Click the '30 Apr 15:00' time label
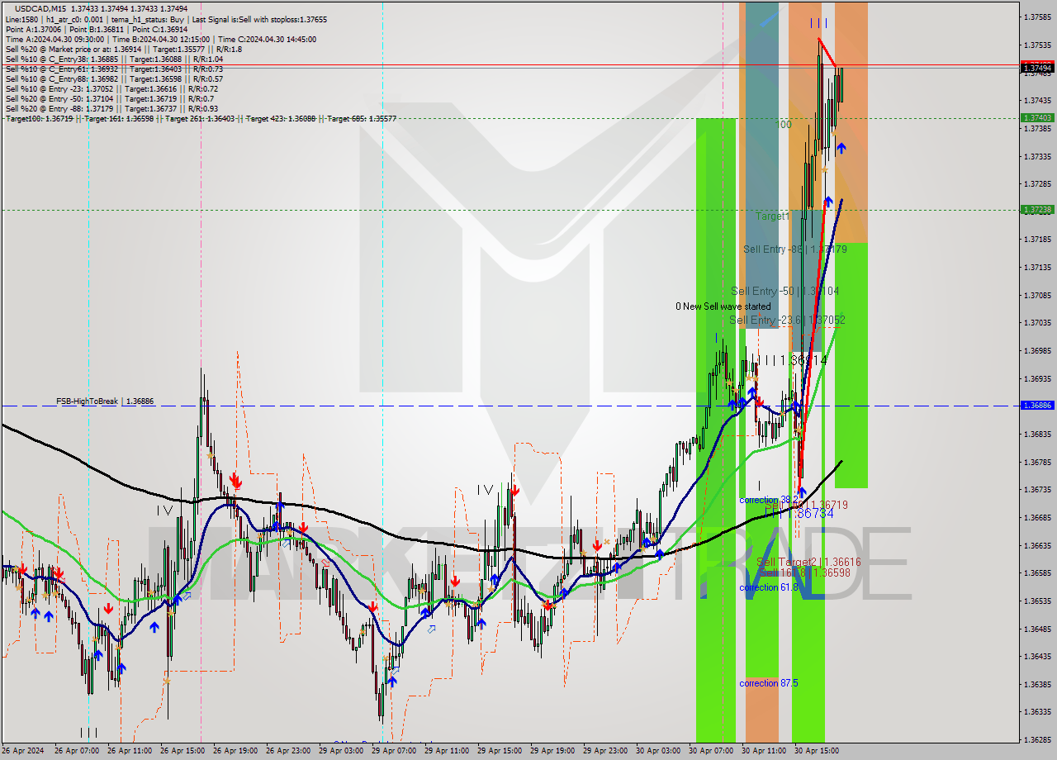The width and height of the screenshot is (1057, 760). (815, 751)
